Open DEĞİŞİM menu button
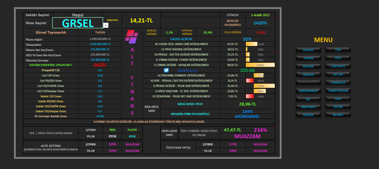This screenshot has height=169, width=379. click(x=308, y=115)
